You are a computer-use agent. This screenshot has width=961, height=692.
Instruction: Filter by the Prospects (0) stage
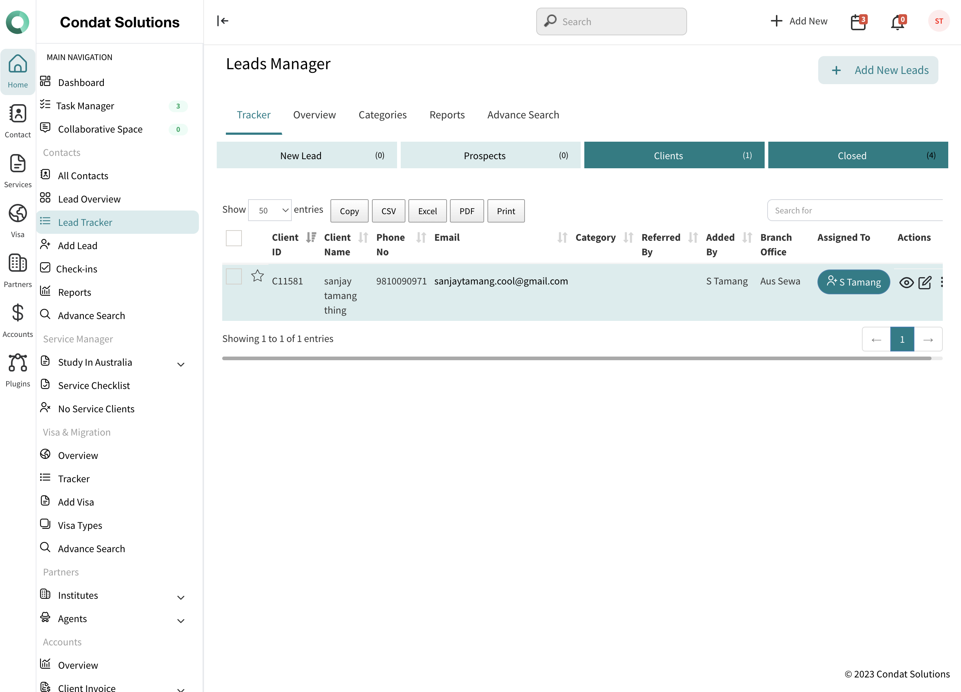click(490, 156)
